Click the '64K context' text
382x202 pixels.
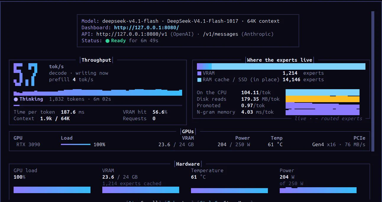263,21
